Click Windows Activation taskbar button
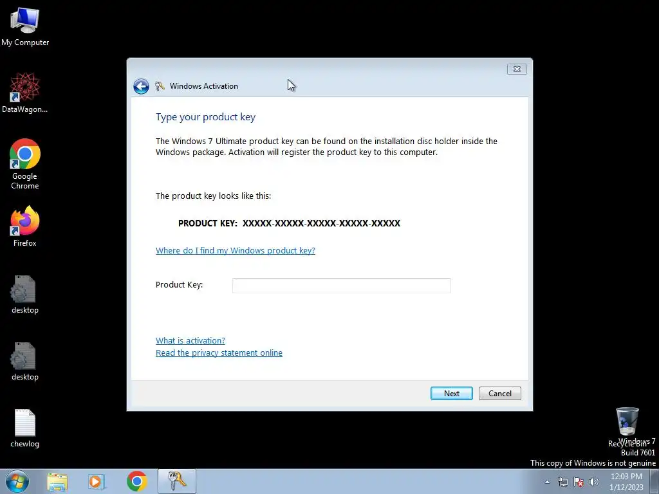Screen dimensions: 659x494 pos(177,481)
